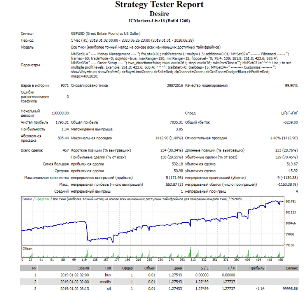Click the 'Баров в истории' label
Screen dimensions: 304x292
(x=35, y=85)
